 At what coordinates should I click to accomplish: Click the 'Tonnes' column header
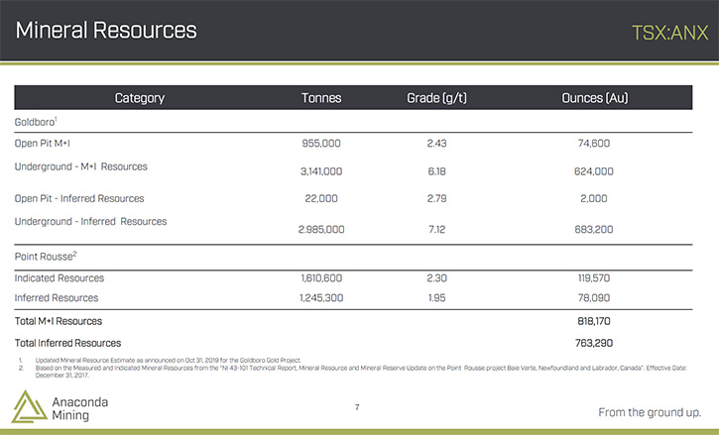(321, 98)
